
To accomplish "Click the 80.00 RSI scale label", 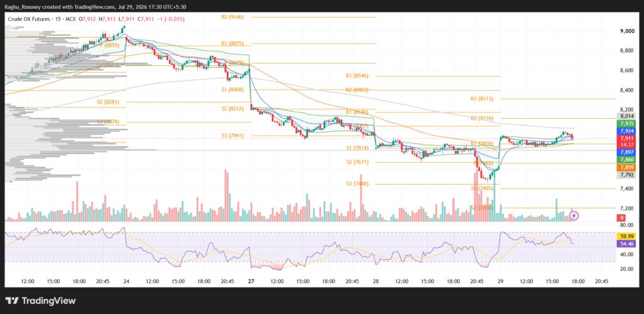I will pos(627,225).
